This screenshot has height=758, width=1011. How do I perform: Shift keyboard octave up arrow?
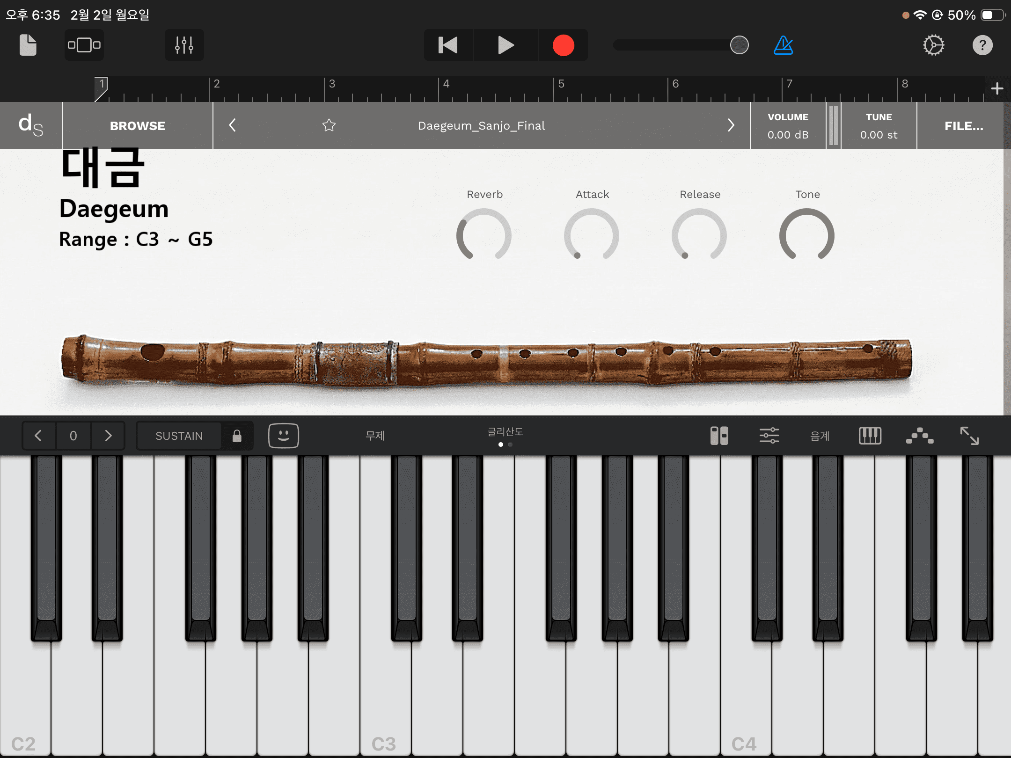[108, 436]
